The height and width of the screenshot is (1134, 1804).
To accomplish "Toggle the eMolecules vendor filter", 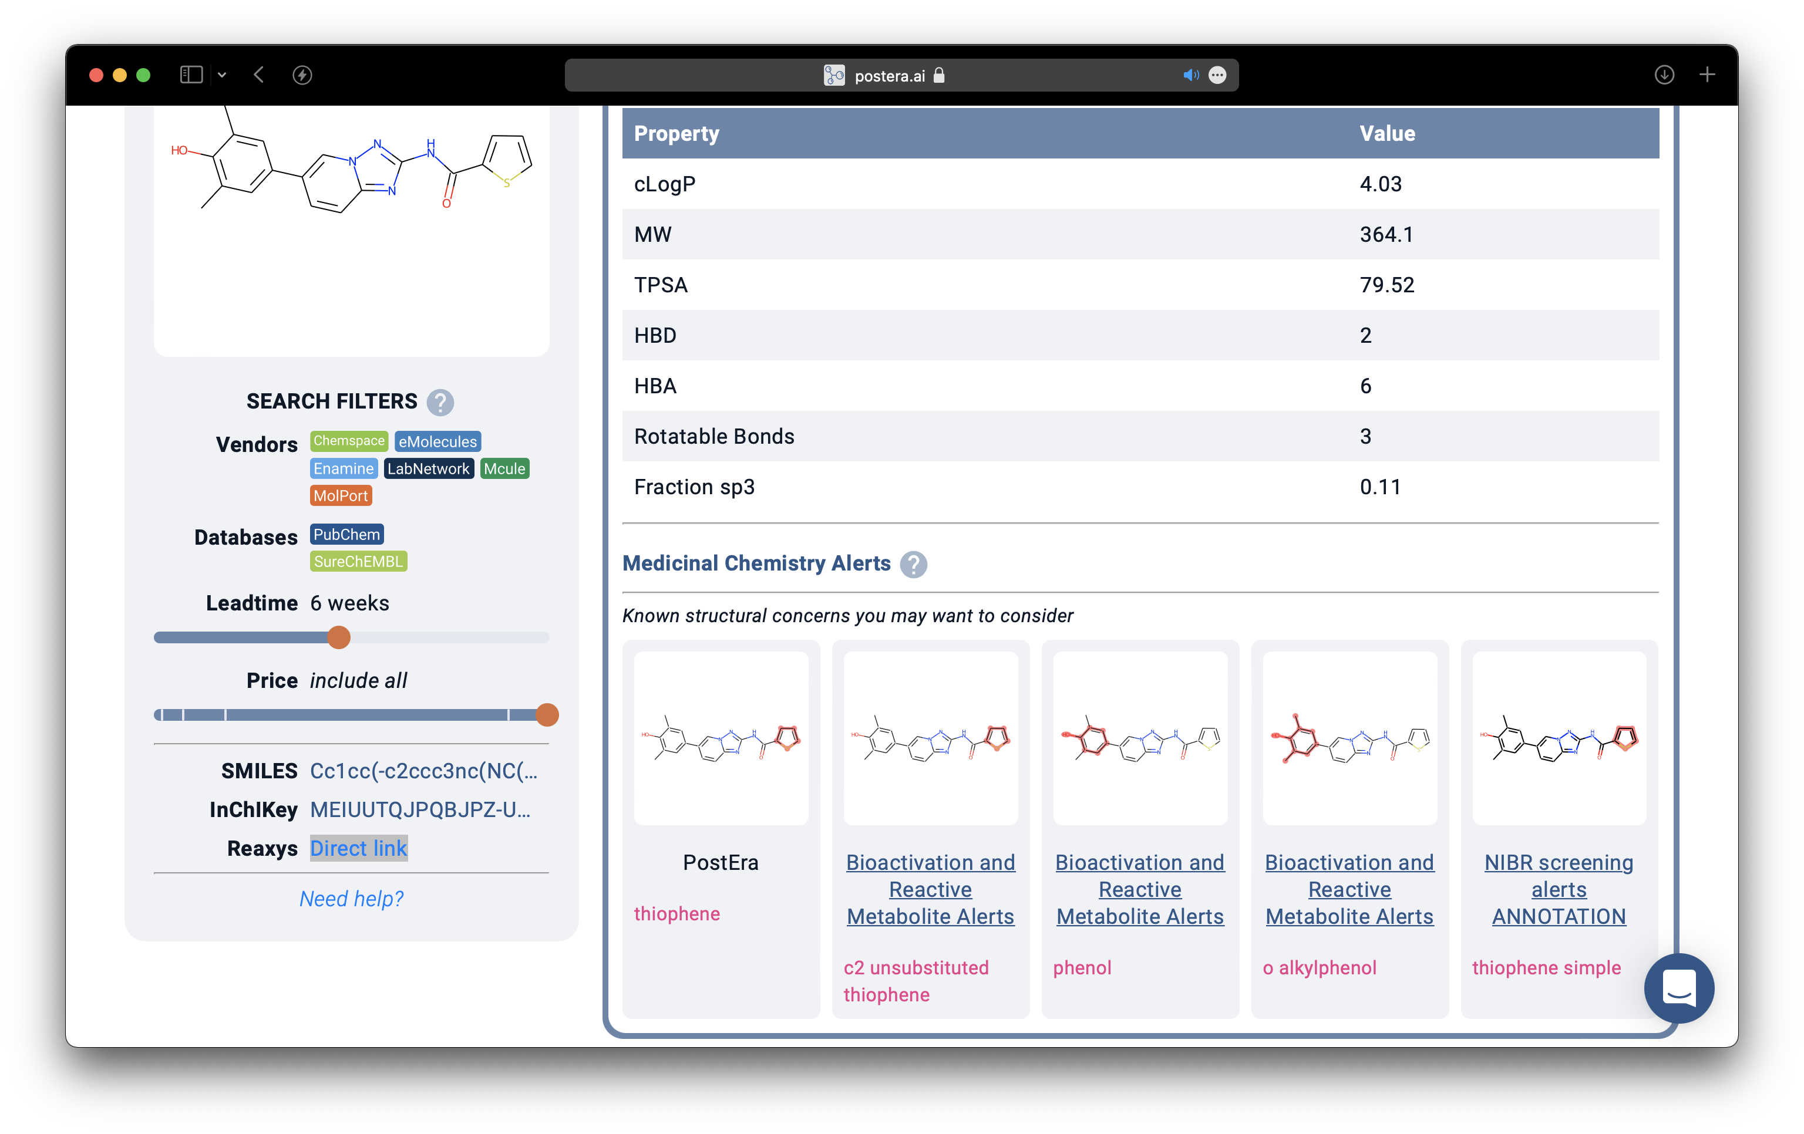I will 437,441.
